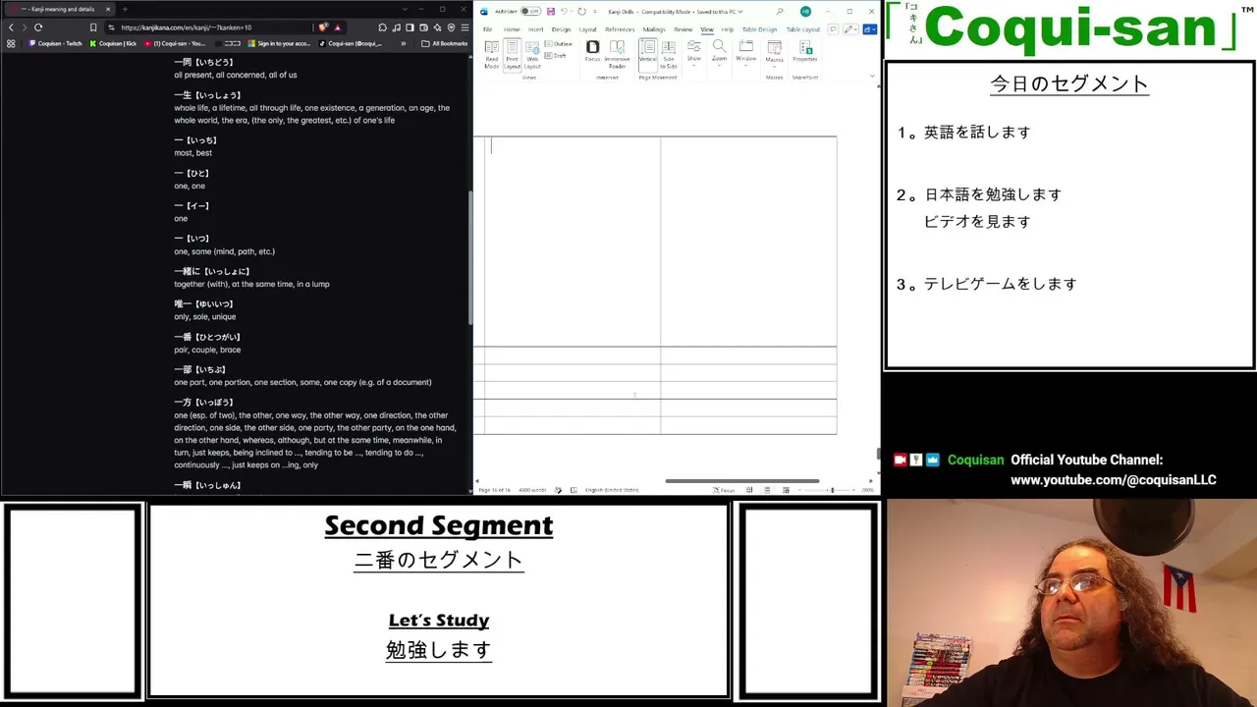Viewport: 1257px width, 707px height.
Task: Expand the Zoom dropdown in the ribbon
Action: pyautogui.click(x=719, y=52)
